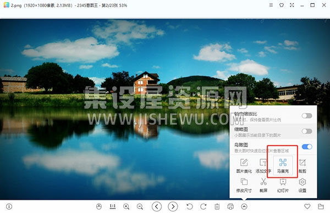Collapse the tools popup with up-chevron button
This screenshot has height=213, width=330.
[x=244, y=206]
